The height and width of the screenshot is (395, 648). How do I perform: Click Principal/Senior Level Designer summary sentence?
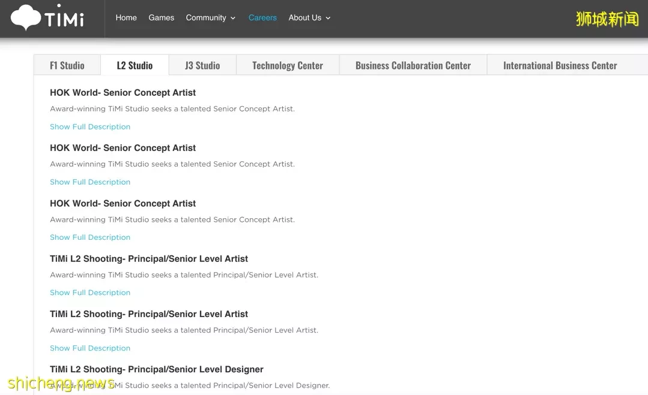tap(190, 385)
